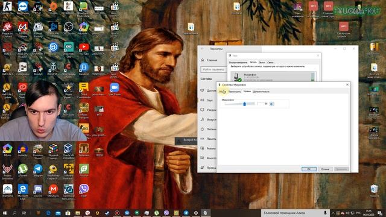Open Direct Commander desktop icon

[84, 90]
